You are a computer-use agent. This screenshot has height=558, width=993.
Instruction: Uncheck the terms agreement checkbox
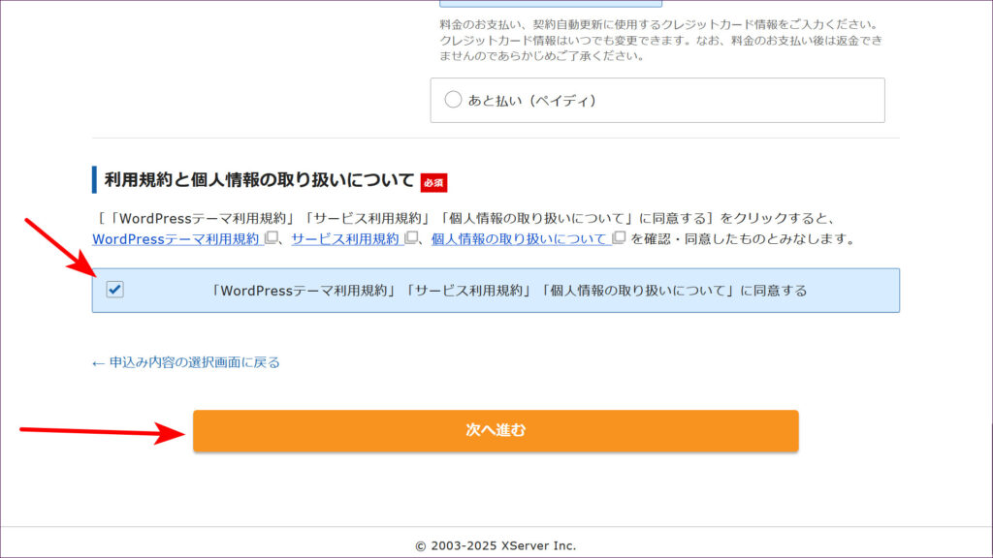(115, 290)
